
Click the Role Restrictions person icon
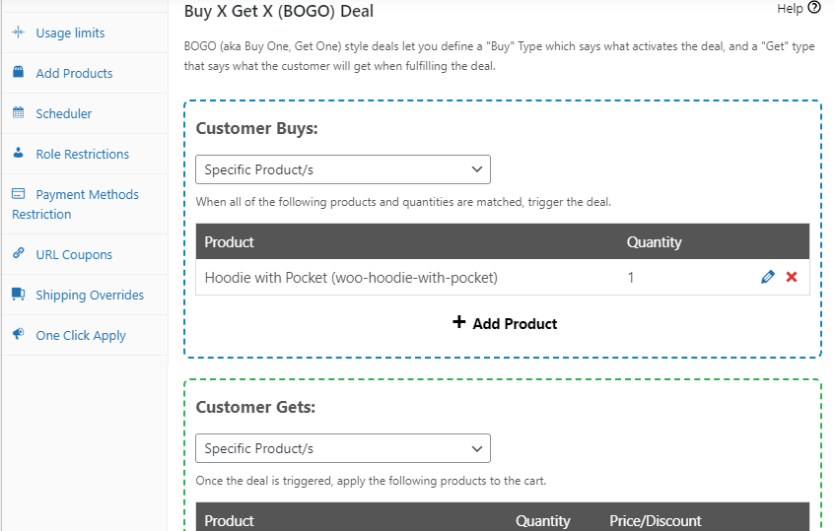(x=18, y=154)
